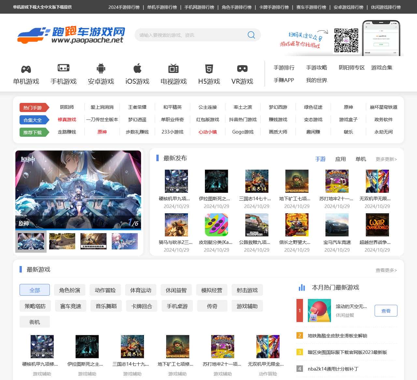Screen dimensions: 417x380
Task: Open the H5游戏 HTML5 shield icon
Action: (x=209, y=69)
